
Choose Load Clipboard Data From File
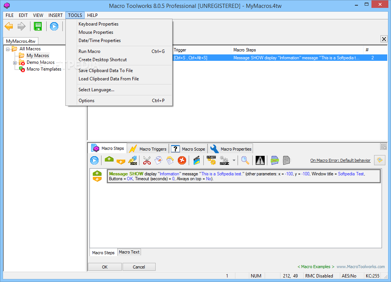tap(119, 79)
